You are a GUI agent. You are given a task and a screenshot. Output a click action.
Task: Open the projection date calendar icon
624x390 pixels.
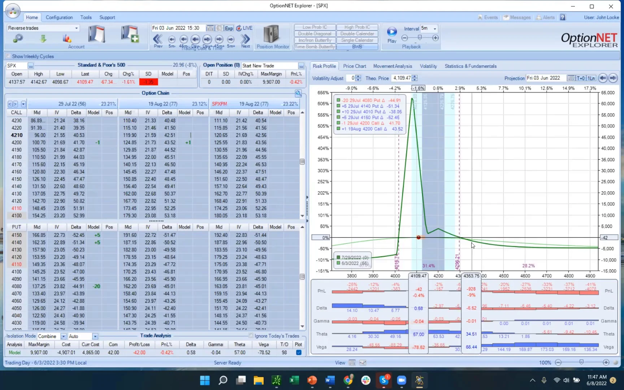tap(571, 78)
